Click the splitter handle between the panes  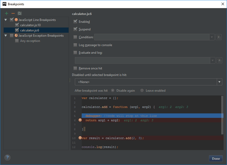70,80
